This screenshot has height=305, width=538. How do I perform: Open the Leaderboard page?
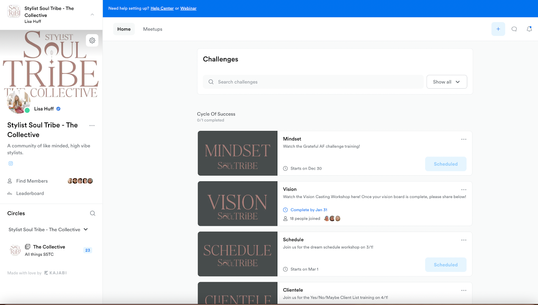pyautogui.click(x=30, y=193)
